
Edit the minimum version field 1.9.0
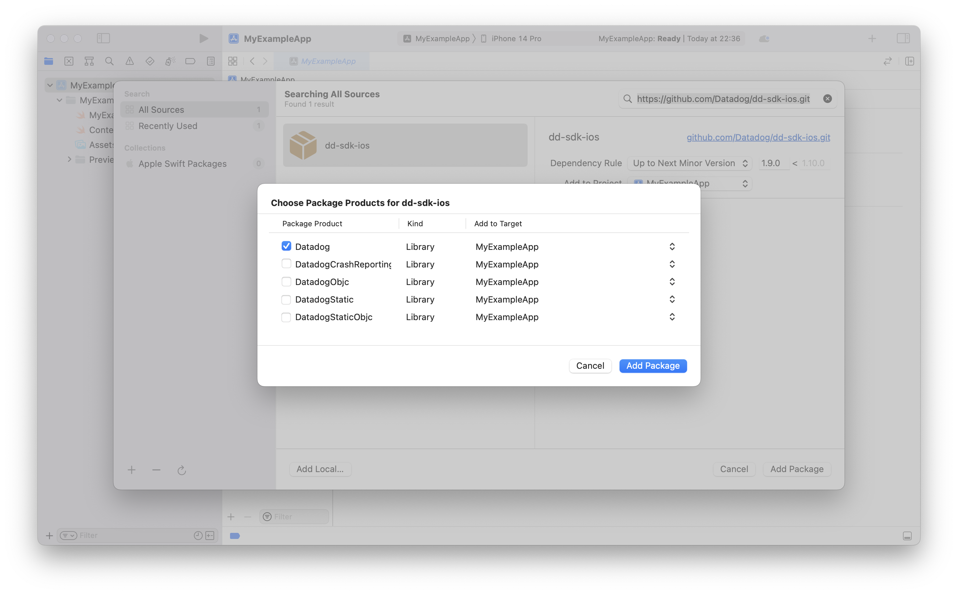click(774, 163)
